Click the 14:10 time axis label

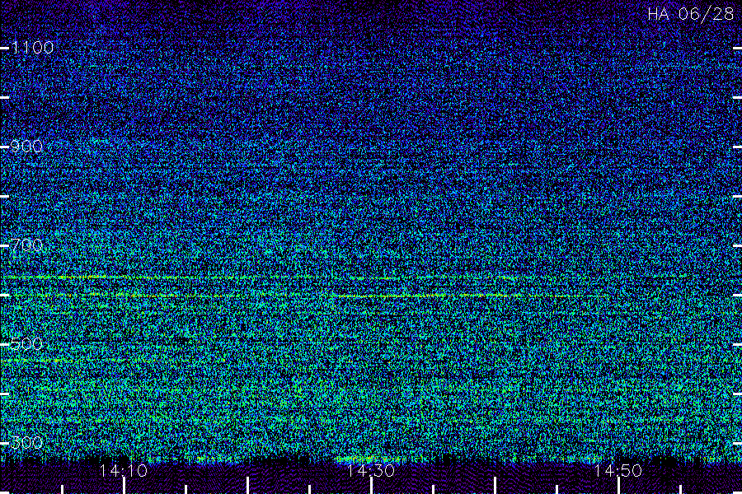(124, 470)
